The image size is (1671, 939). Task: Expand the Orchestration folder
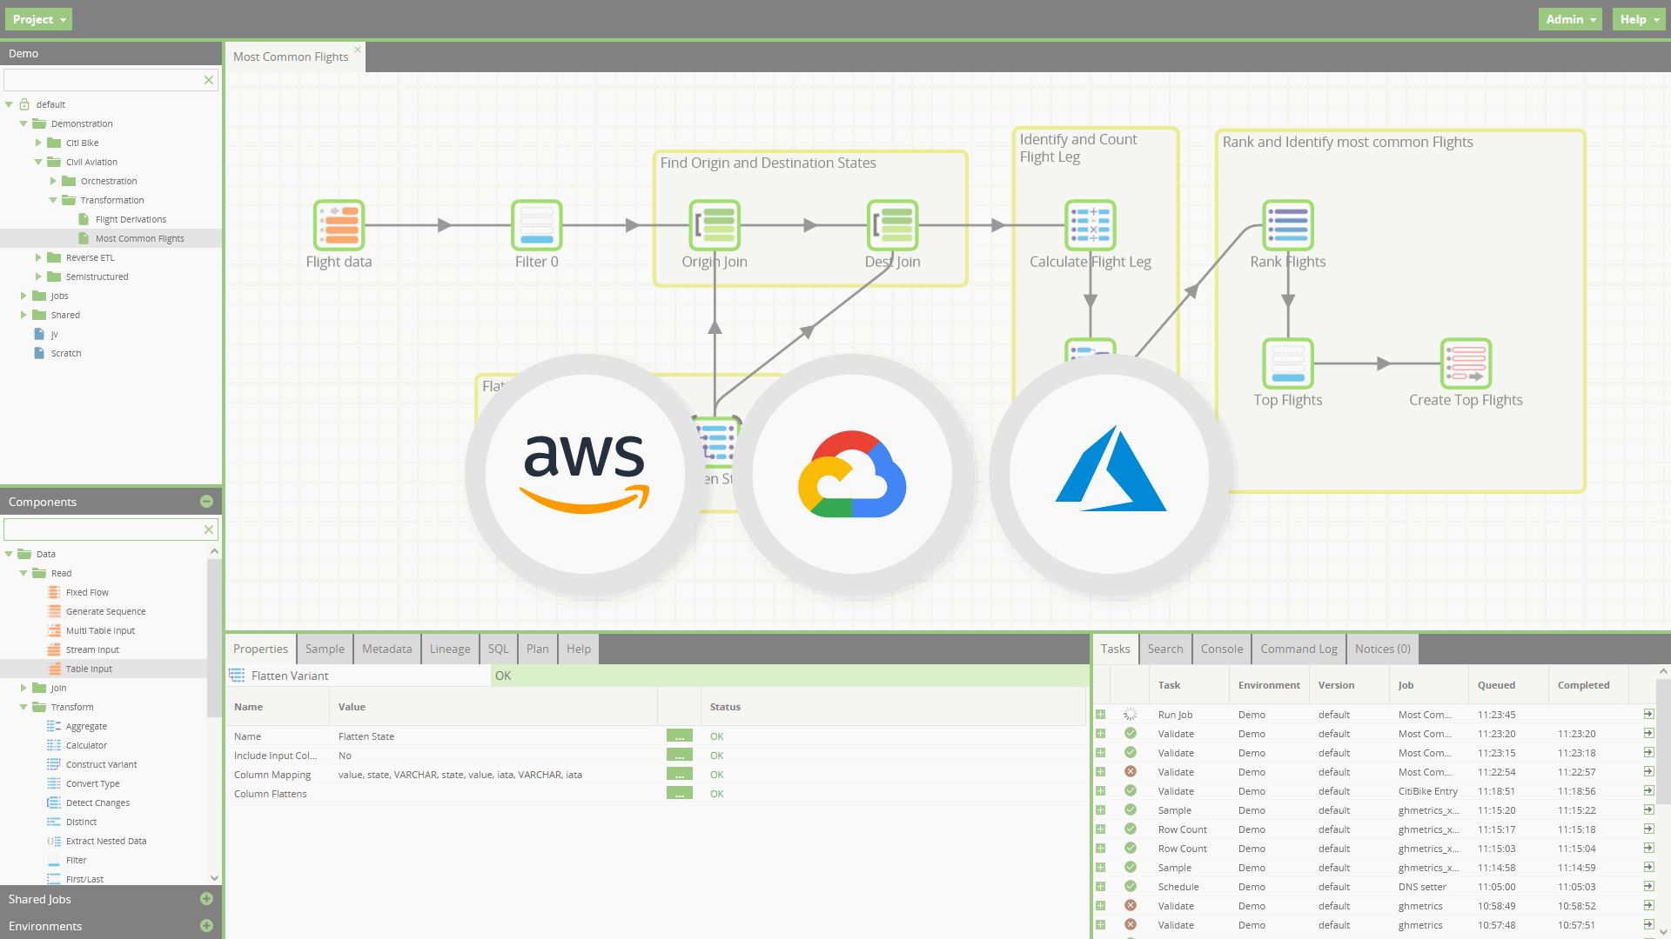tap(53, 181)
